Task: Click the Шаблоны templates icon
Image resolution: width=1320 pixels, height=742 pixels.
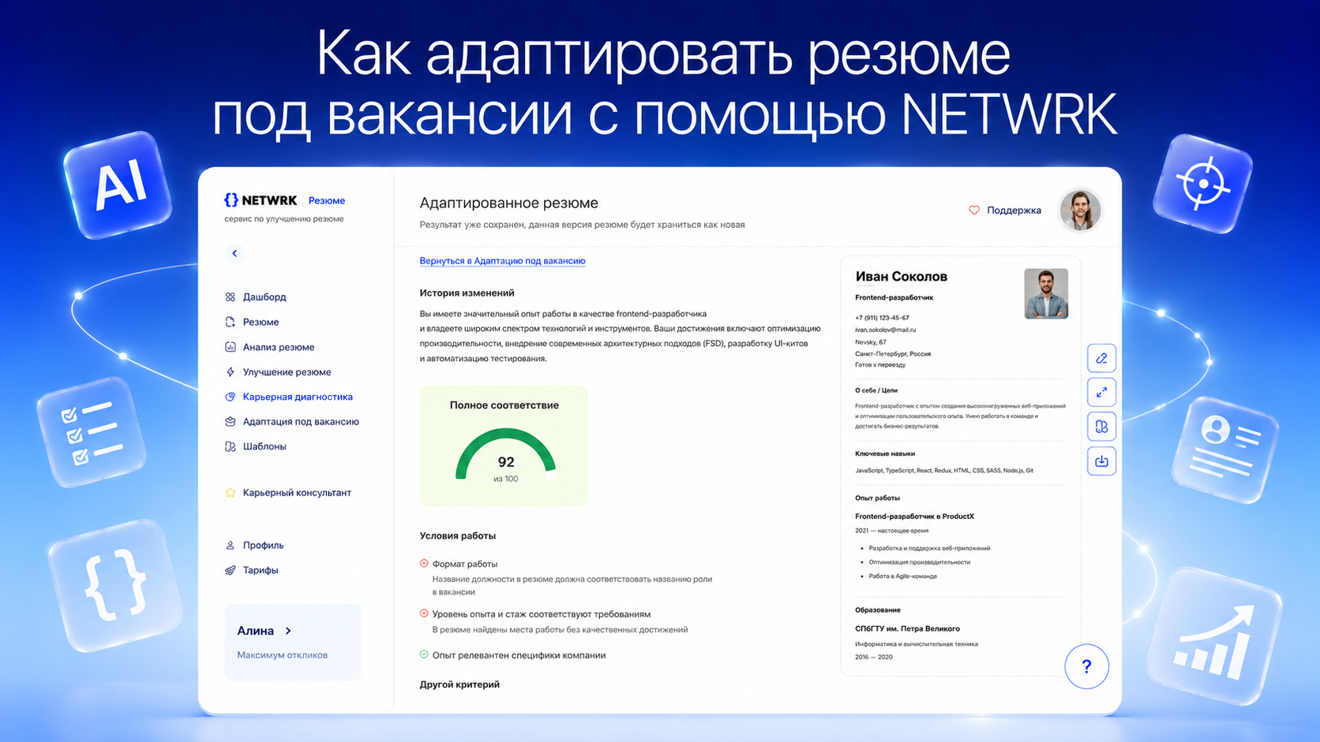Action: [x=231, y=446]
